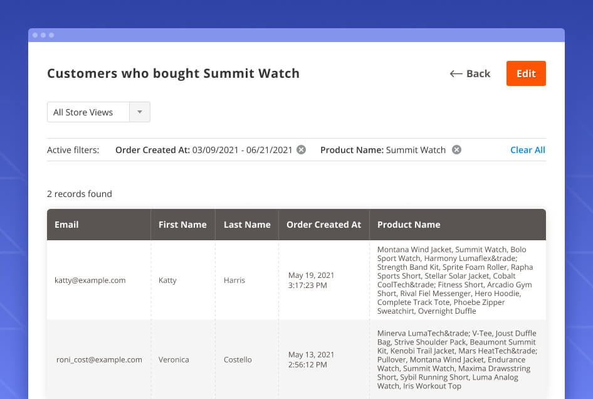Sort by Product Name column header
The height and width of the screenshot is (399, 593).
click(409, 225)
